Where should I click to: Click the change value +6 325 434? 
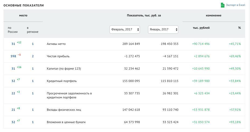click(202, 93)
